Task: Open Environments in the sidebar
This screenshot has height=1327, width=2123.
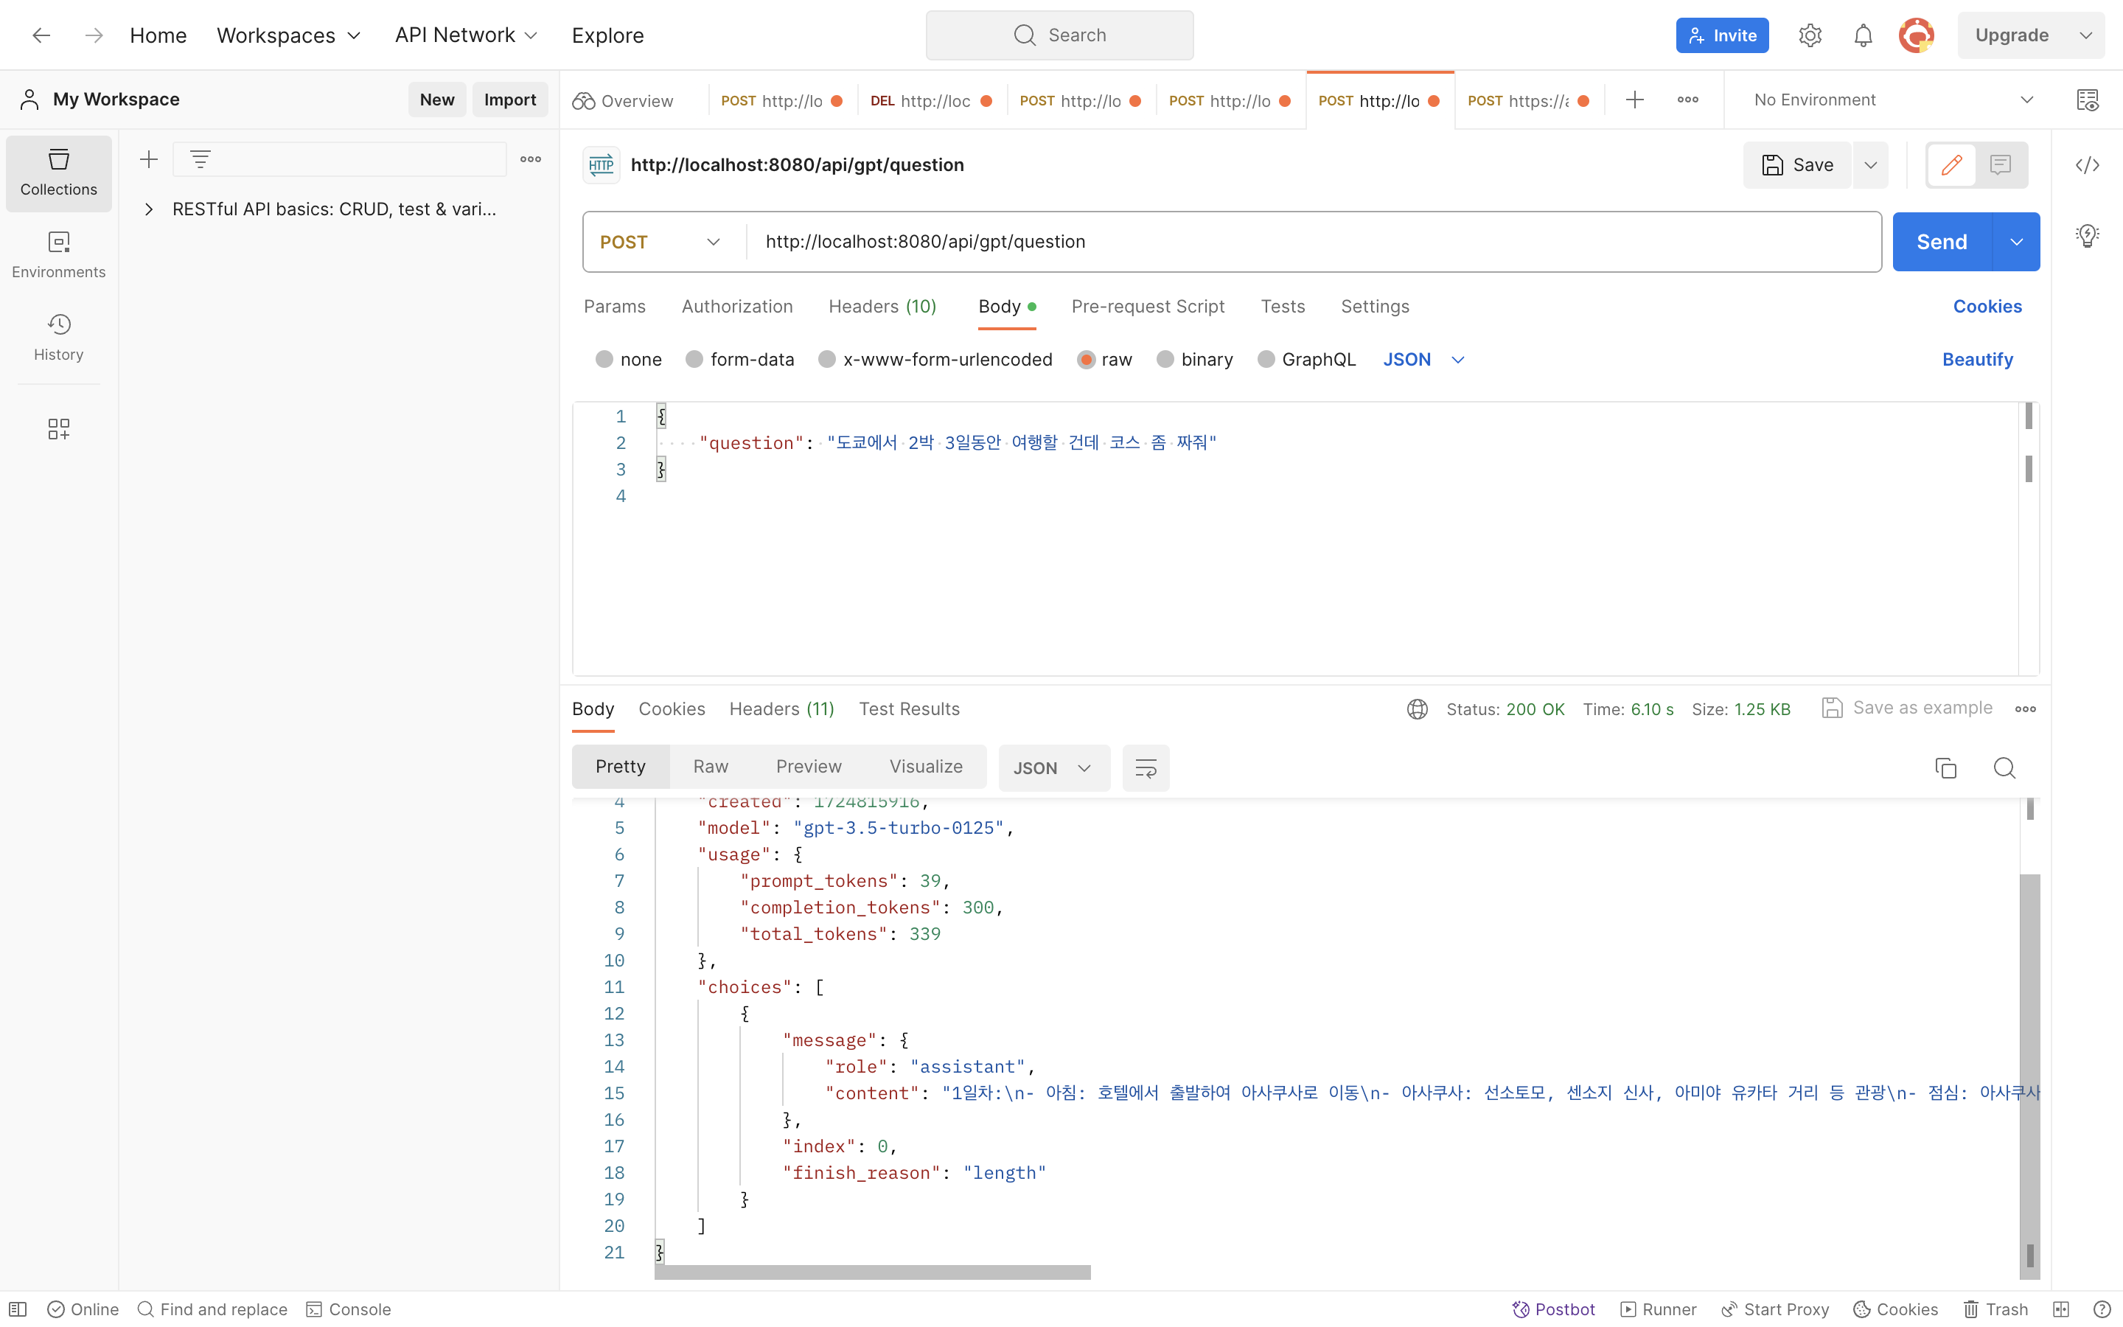Action: pos(59,255)
